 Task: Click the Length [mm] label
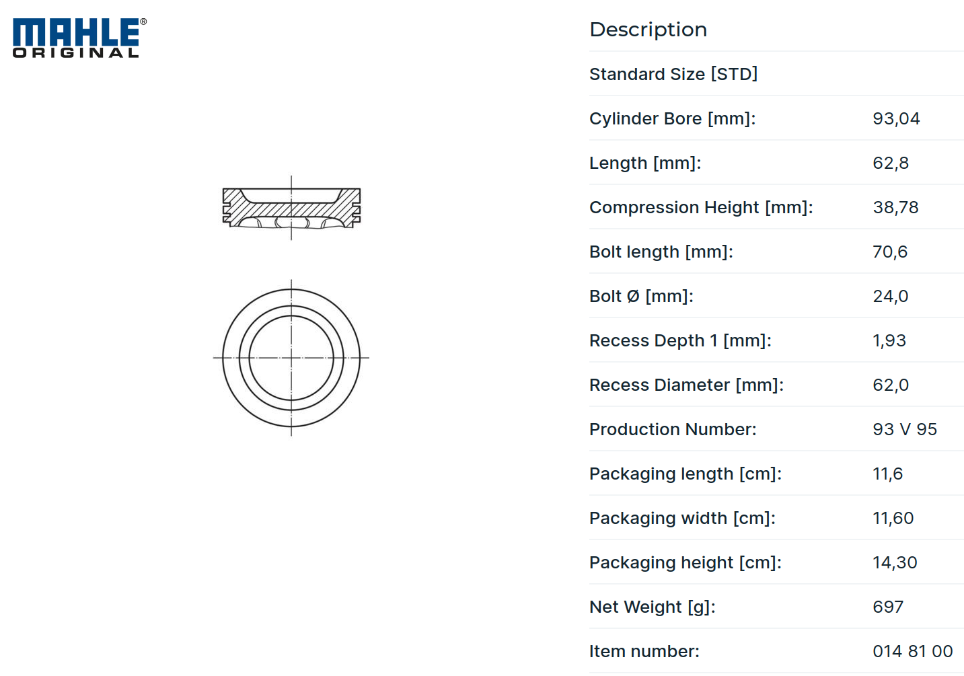pos(645,163)
